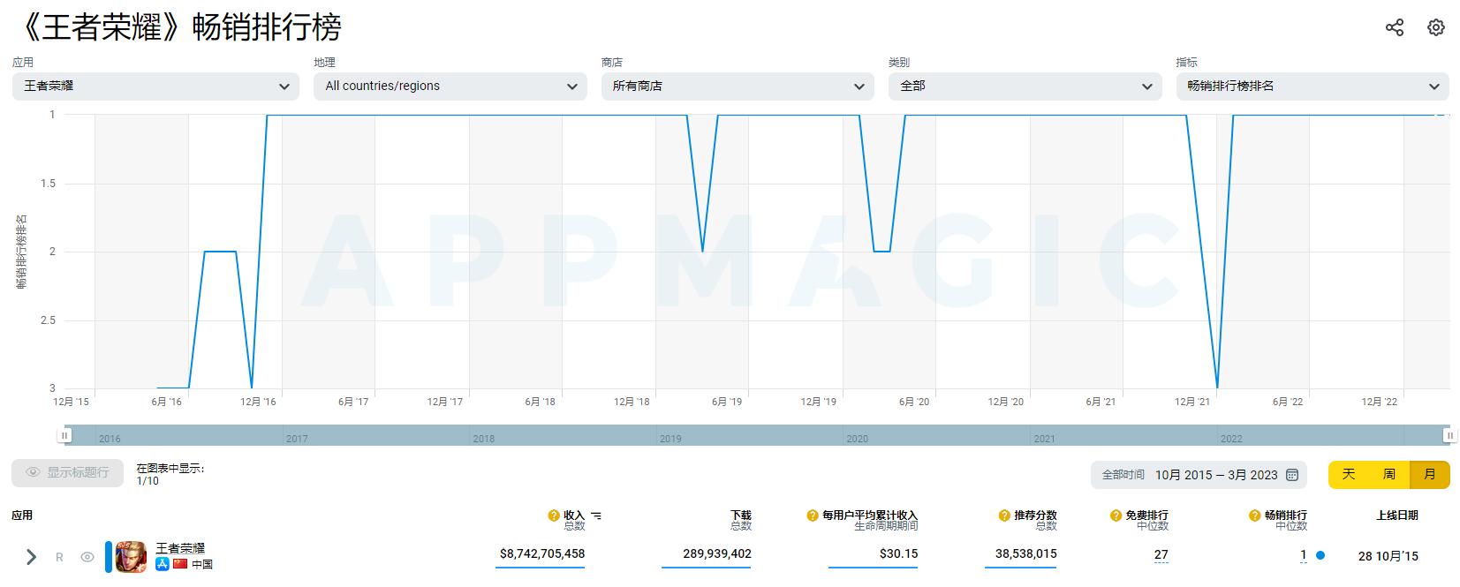Select the blue dot next to 畅销排行 value
1460x587 pixels.
click(x=1320, y=555)
